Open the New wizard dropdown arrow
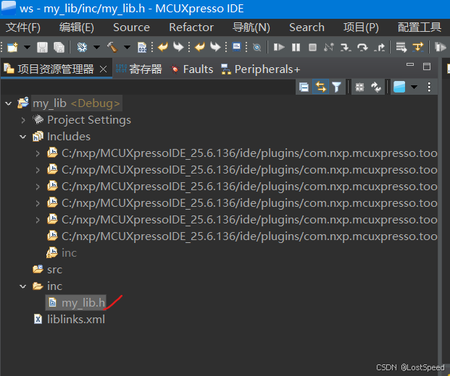Image resolution: width=450 pixels, height=376 pixels. (x=27, y=47)
